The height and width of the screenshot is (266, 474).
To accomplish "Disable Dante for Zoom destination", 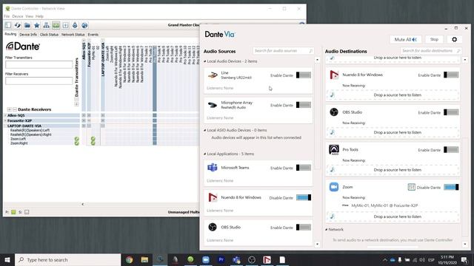I will coord(451,187).
